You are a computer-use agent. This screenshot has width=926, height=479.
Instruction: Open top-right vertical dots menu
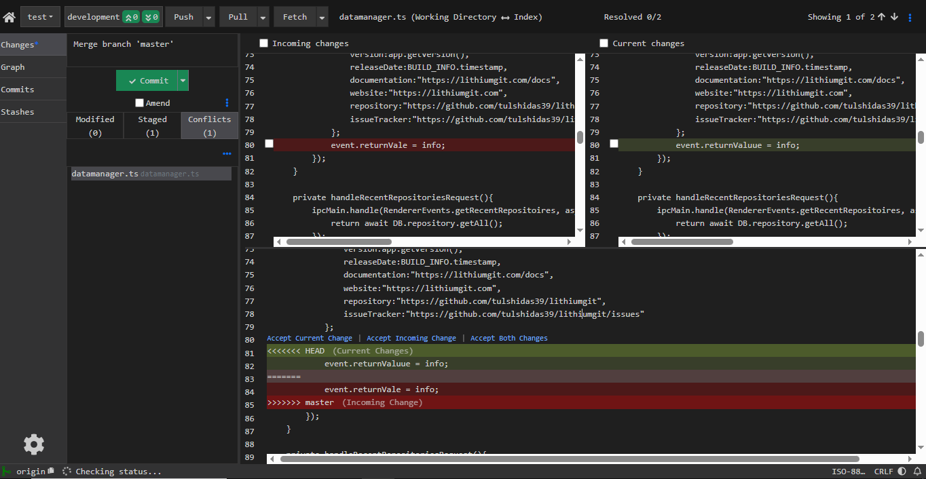[910, 18]
